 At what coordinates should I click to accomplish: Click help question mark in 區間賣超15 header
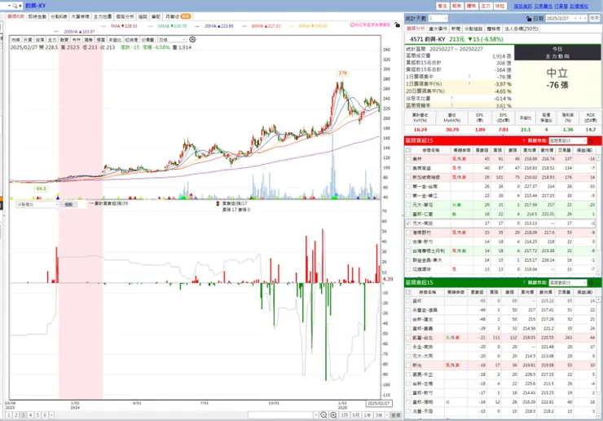[x=524, y=282]
